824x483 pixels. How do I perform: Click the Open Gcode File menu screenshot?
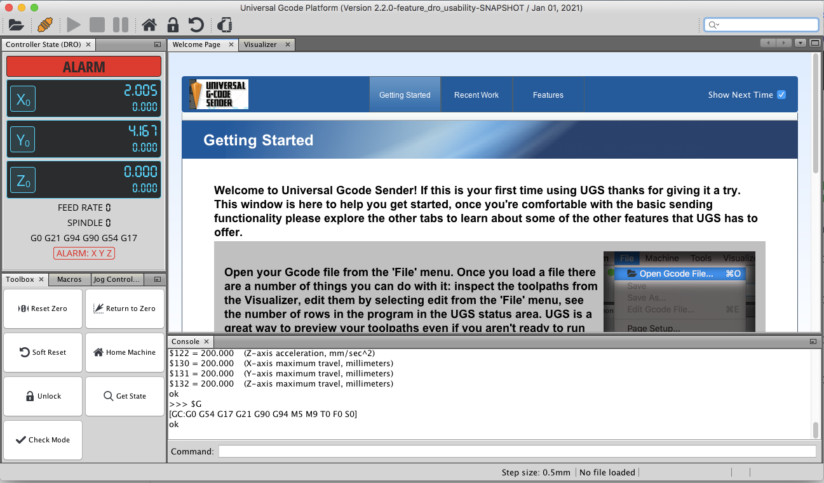click(x=679, y=291)
